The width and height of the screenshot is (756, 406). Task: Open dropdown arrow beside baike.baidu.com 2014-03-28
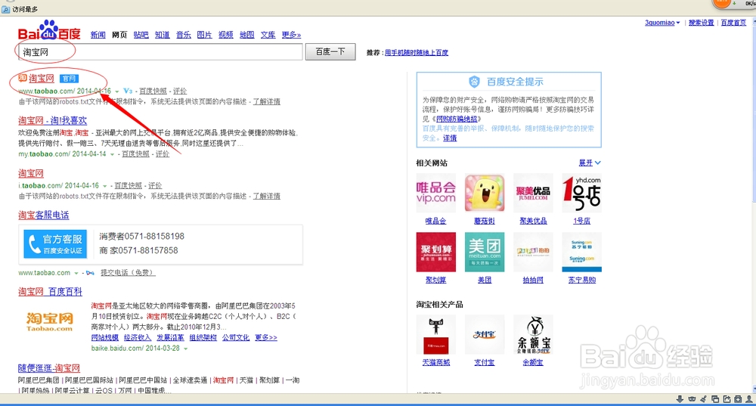(185, 348)
